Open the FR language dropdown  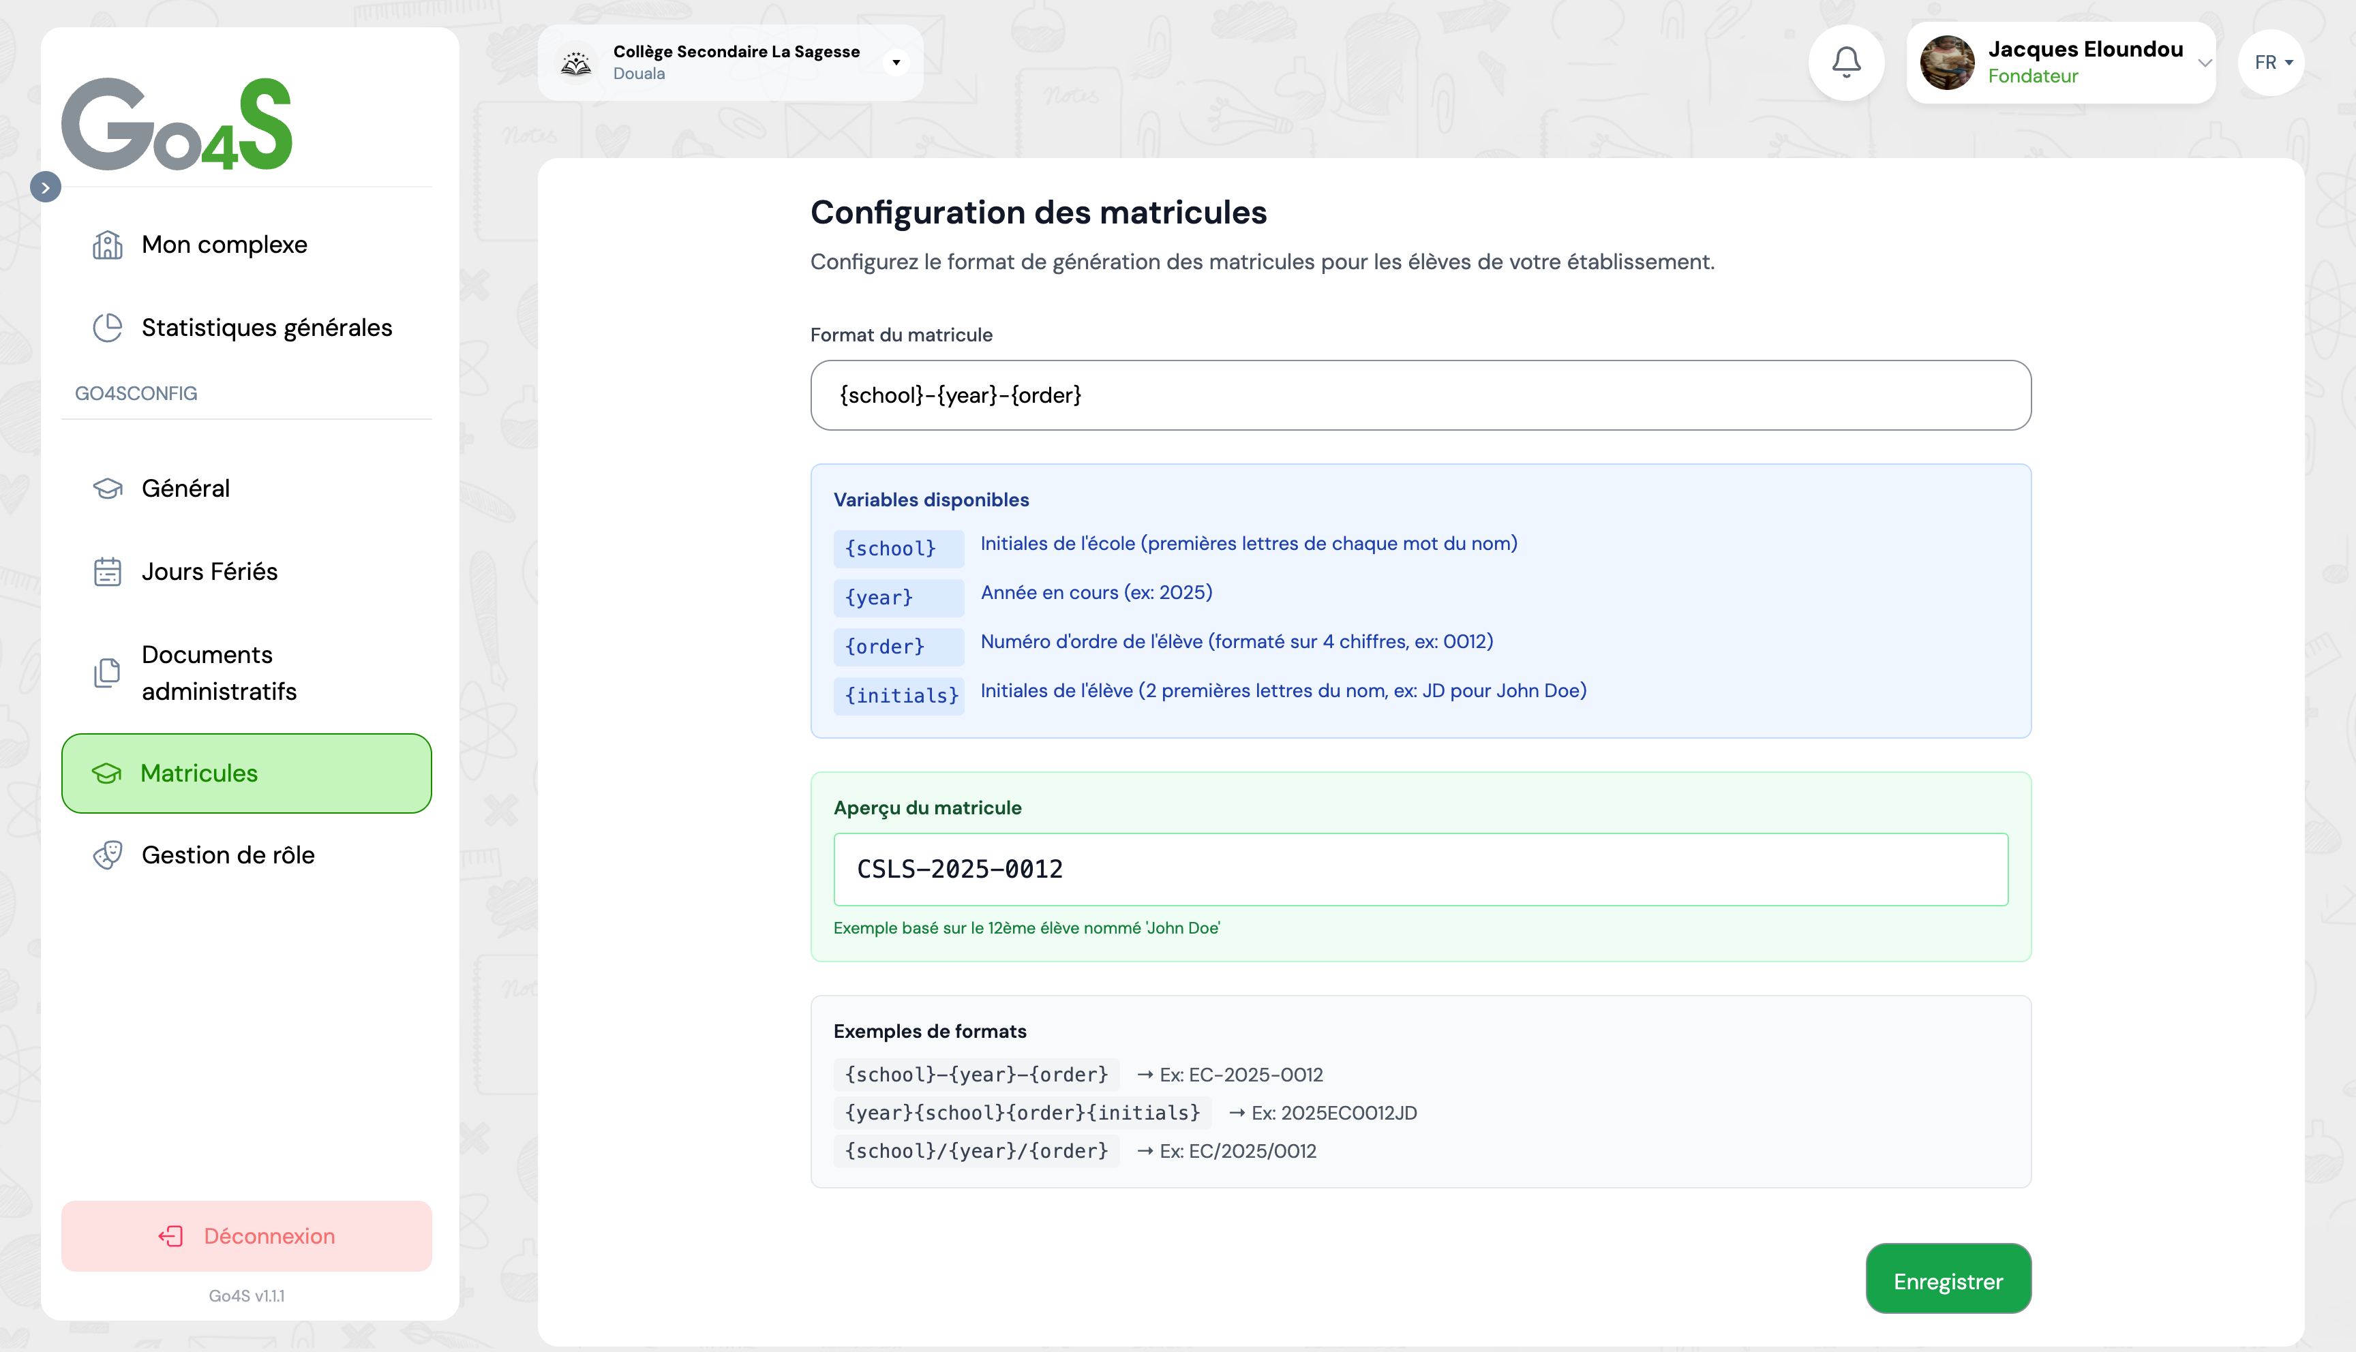(x=2272, y=62)
